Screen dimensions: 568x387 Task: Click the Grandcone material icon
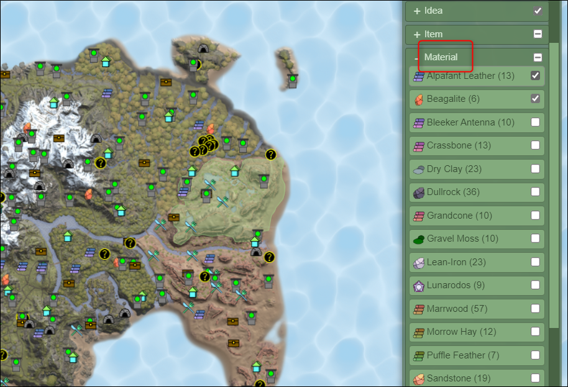pyautogui.click(x=419, y=216)
